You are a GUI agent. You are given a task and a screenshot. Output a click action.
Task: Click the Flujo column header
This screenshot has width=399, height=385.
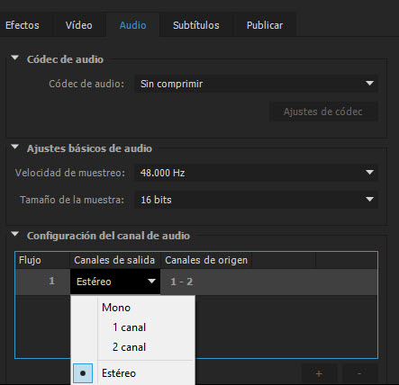click(x=42, y=260)
